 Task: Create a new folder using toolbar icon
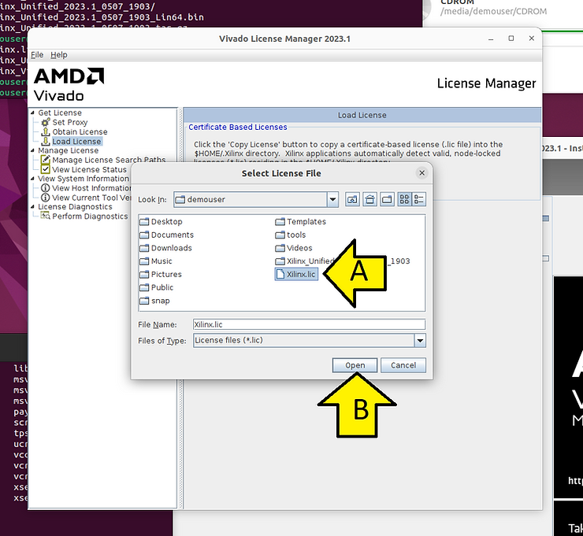[387, 200]
